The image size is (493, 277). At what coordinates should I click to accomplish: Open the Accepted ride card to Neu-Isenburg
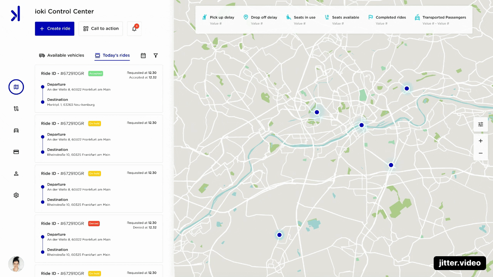(x=99, y=89)
